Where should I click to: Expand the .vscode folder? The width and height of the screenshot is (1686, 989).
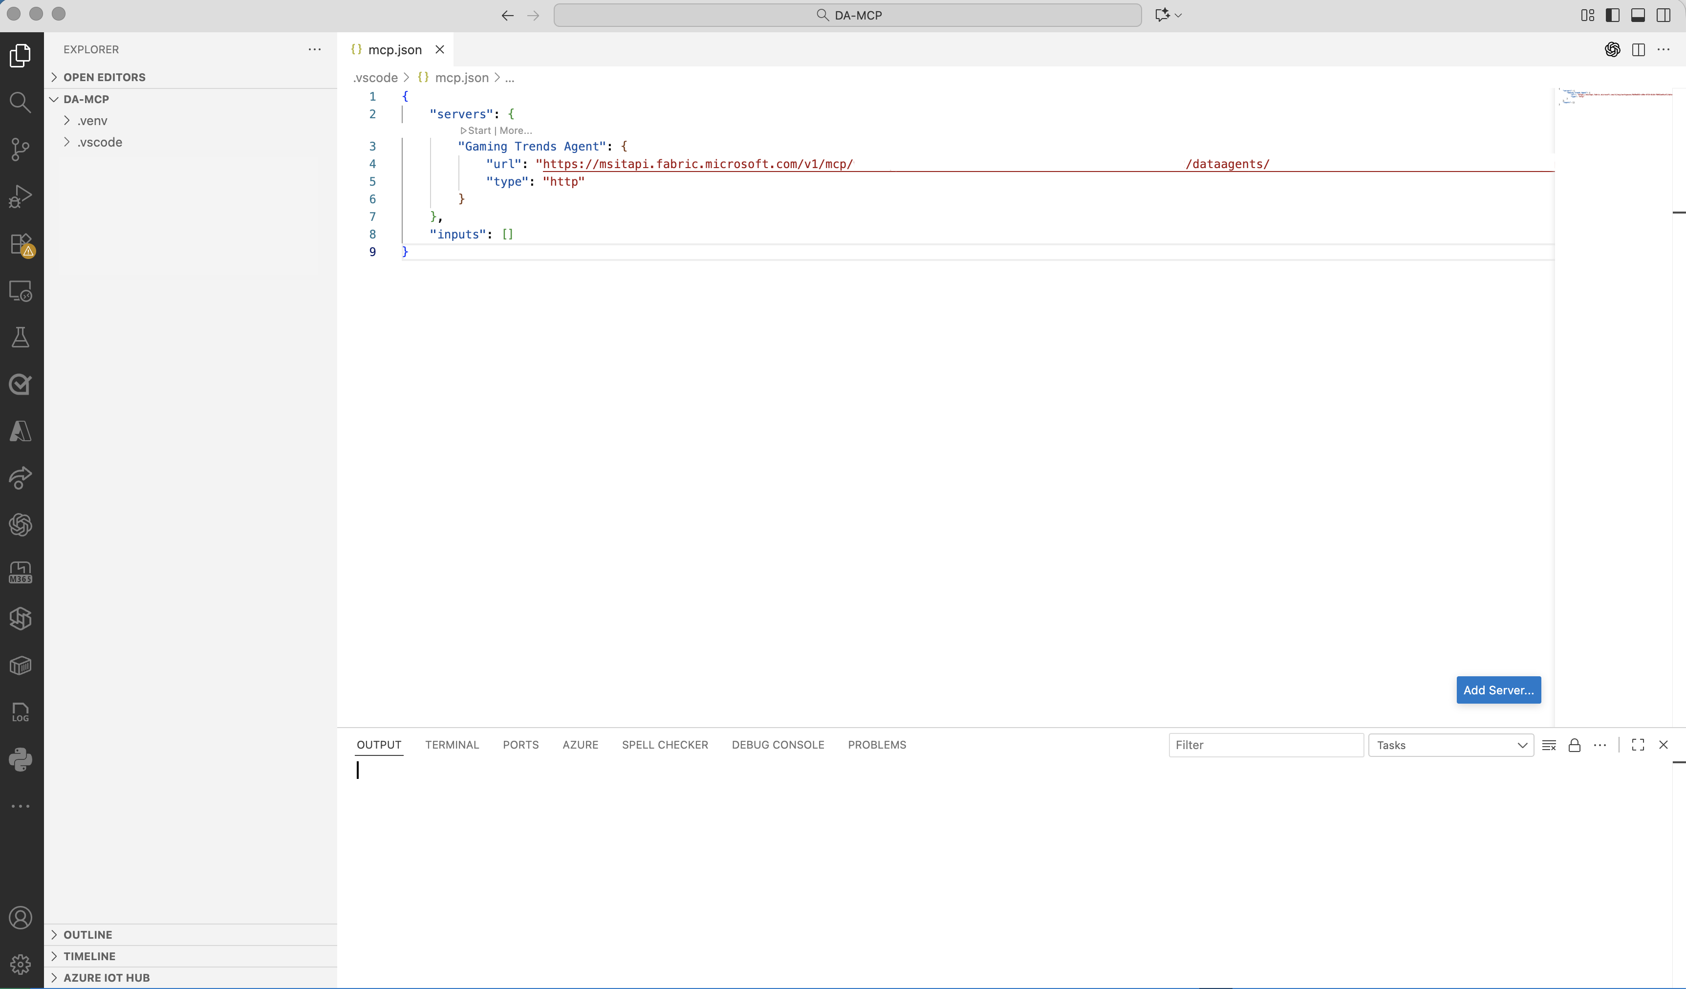coord(99,142)
